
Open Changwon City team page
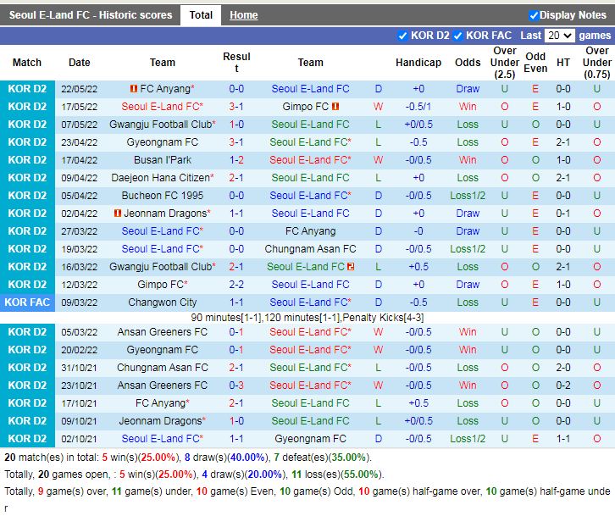click(163, 302)
